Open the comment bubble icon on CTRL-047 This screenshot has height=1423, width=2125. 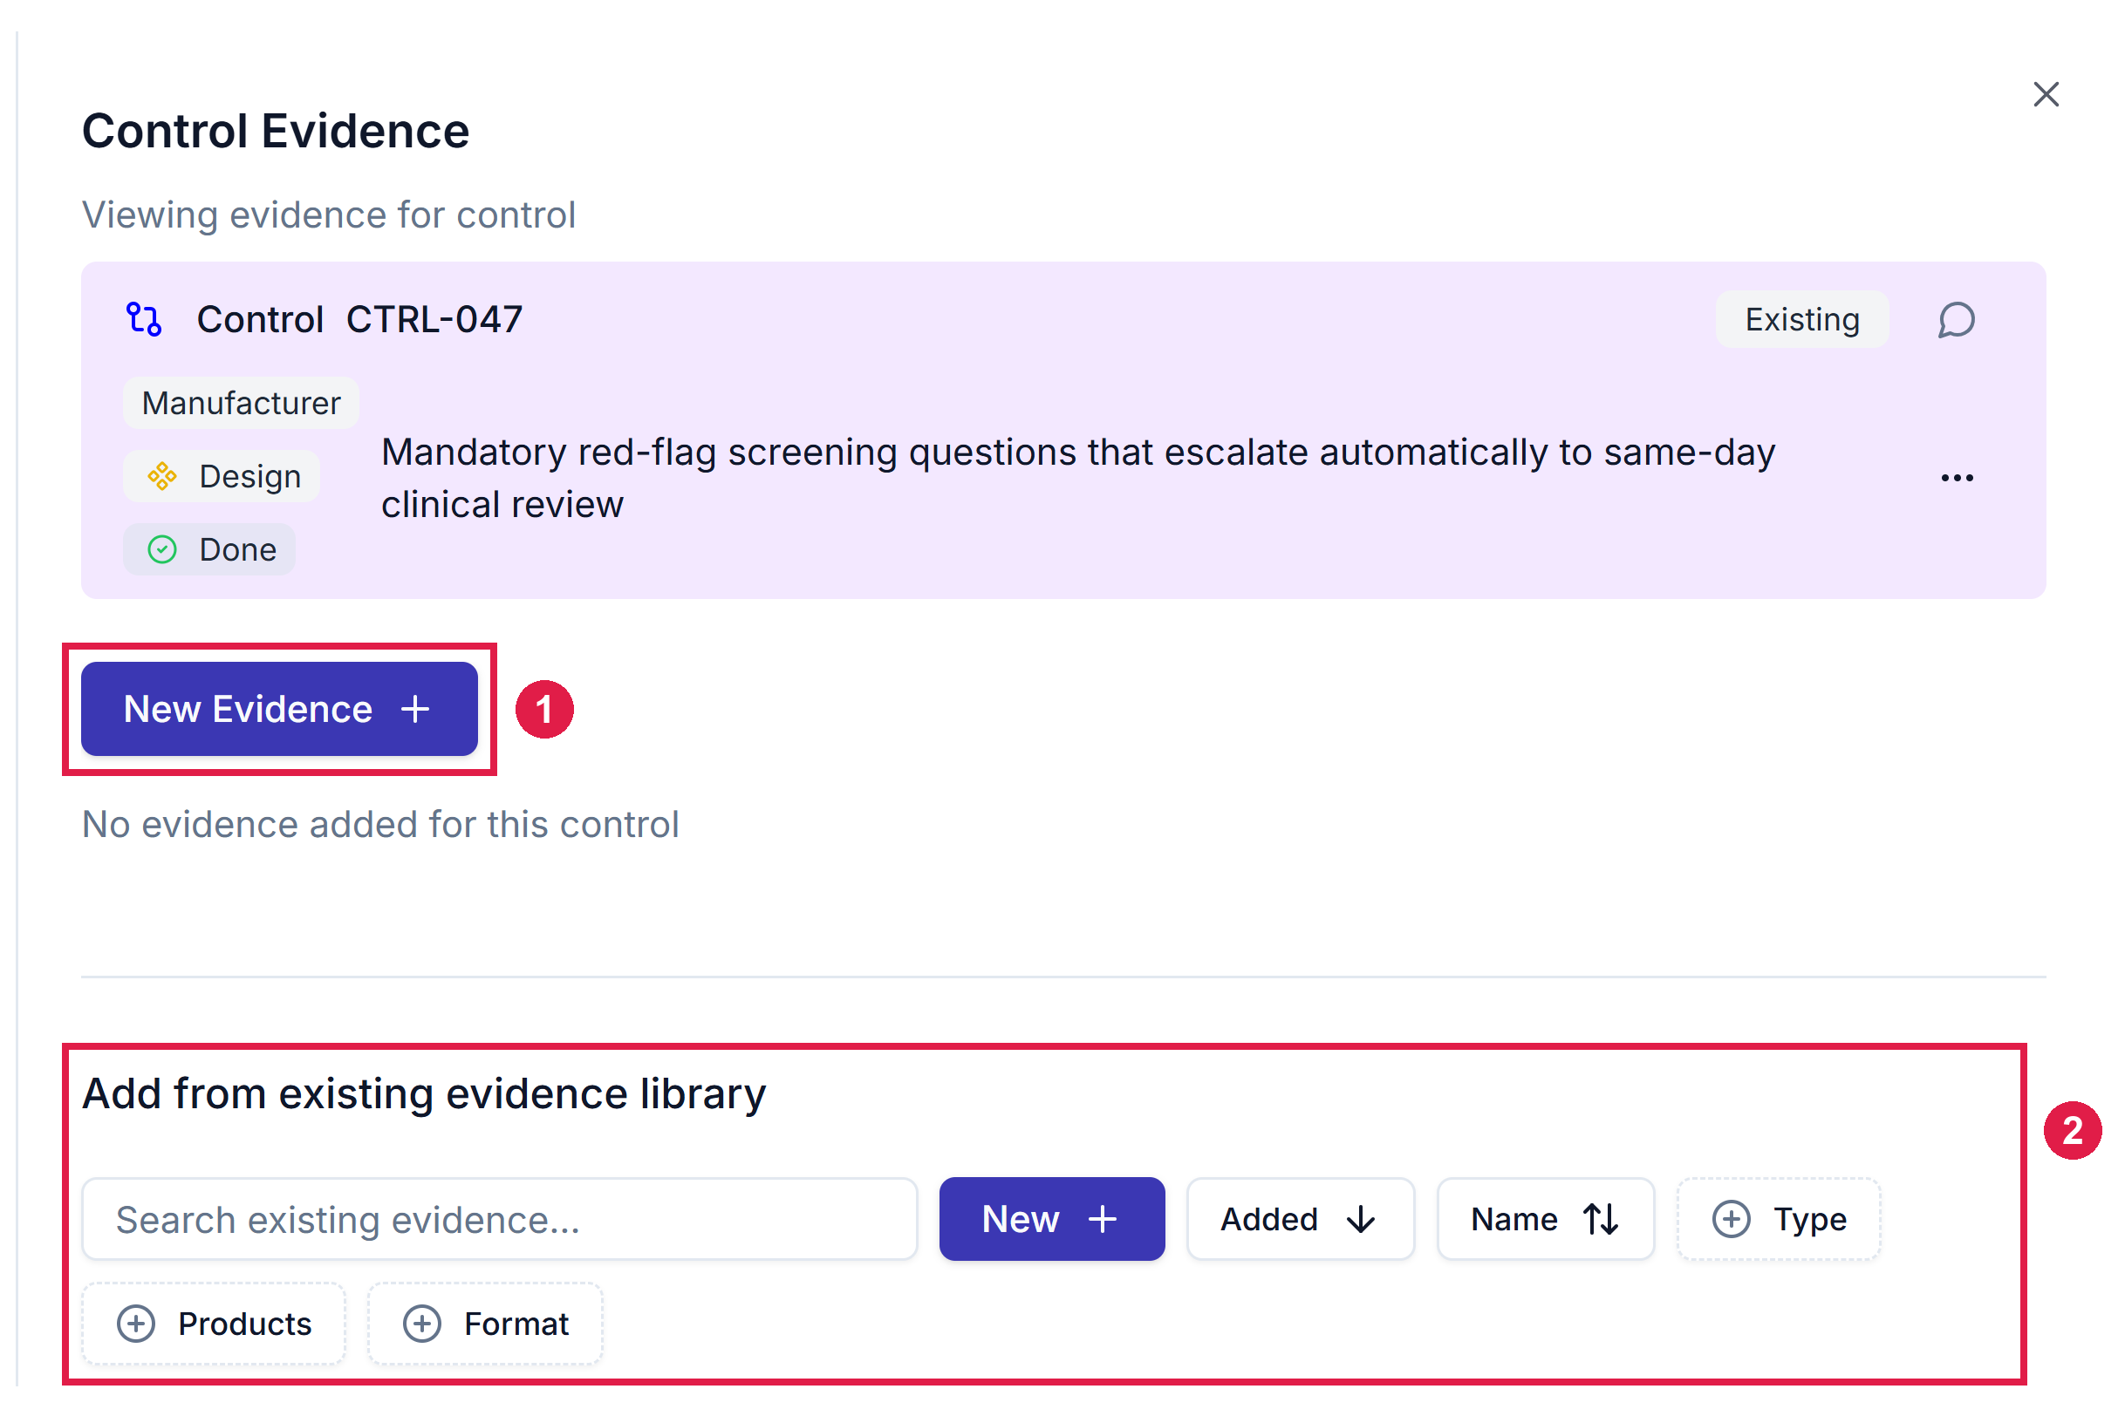pos(1955,319)
